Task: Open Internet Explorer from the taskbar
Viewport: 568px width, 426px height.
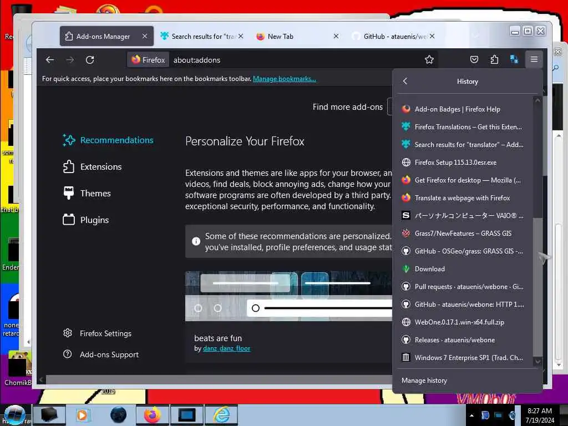Action: pyautogui.click(x=221, y=415)
